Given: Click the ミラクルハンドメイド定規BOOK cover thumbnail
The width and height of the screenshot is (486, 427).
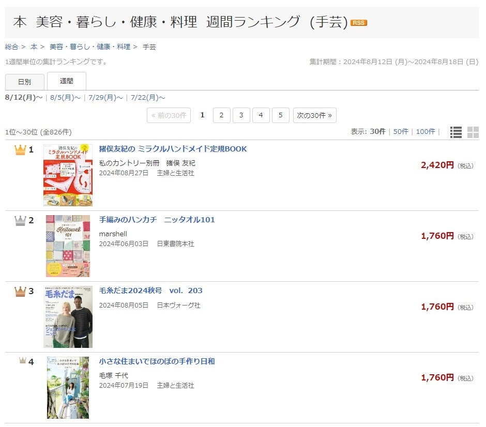Looking at the screenshot, I should pyautogui.click(x=68, y=175).
